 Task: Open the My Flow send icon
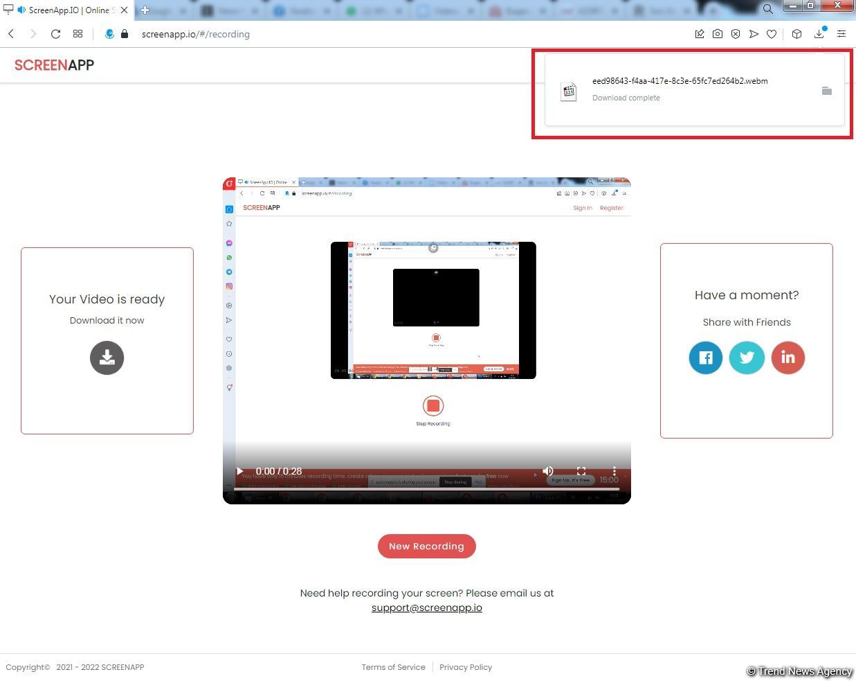pos(754,34)
